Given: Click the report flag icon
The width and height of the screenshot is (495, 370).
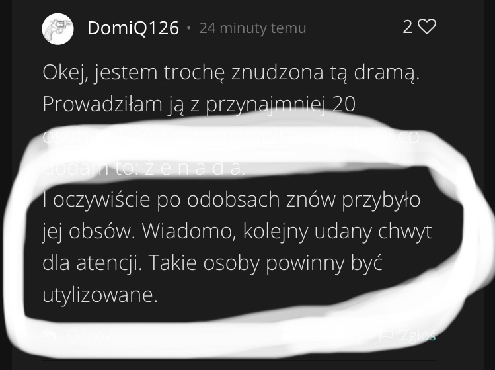Looking at the screenshot, I should click(x=387, y=334).
